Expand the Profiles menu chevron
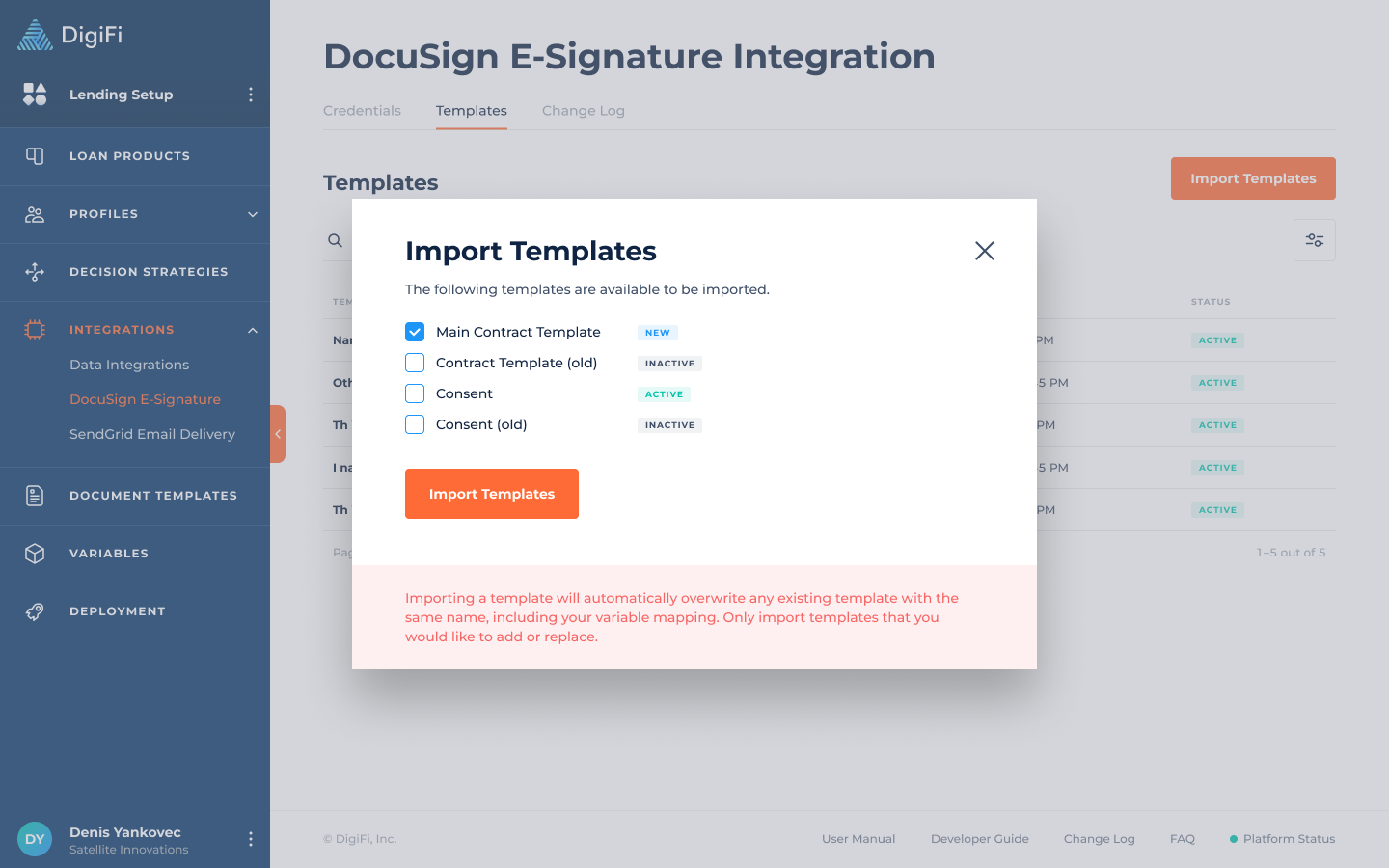The width and height of the screenshot is (1389, 868). click(253, 214)
